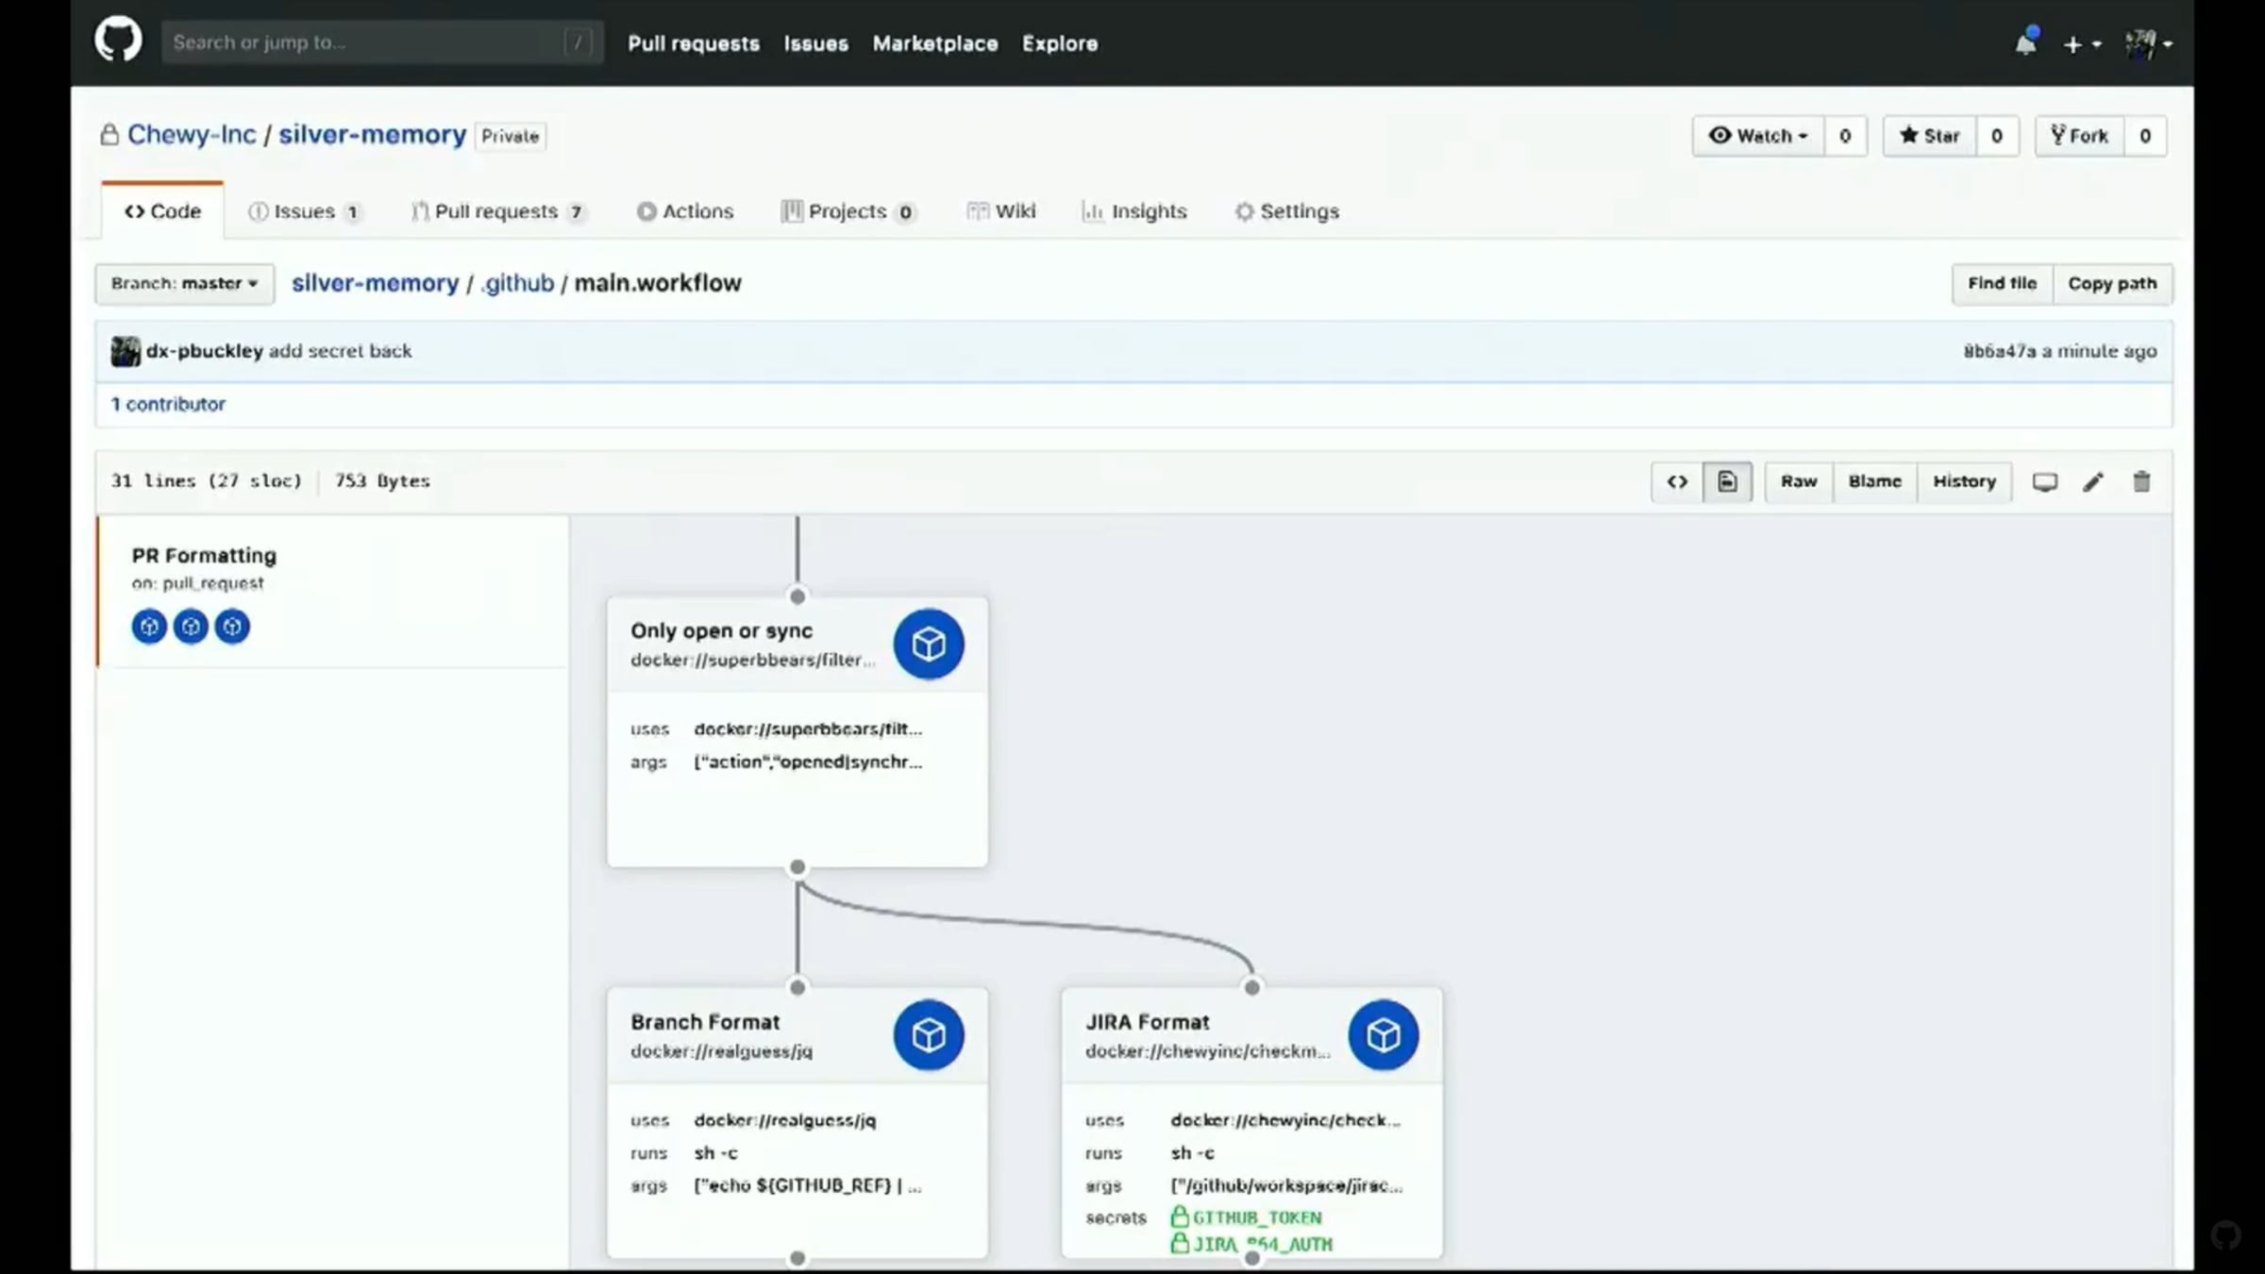
Task: Open file in GitHub Desktop icon
Action: coord(2045,482)
